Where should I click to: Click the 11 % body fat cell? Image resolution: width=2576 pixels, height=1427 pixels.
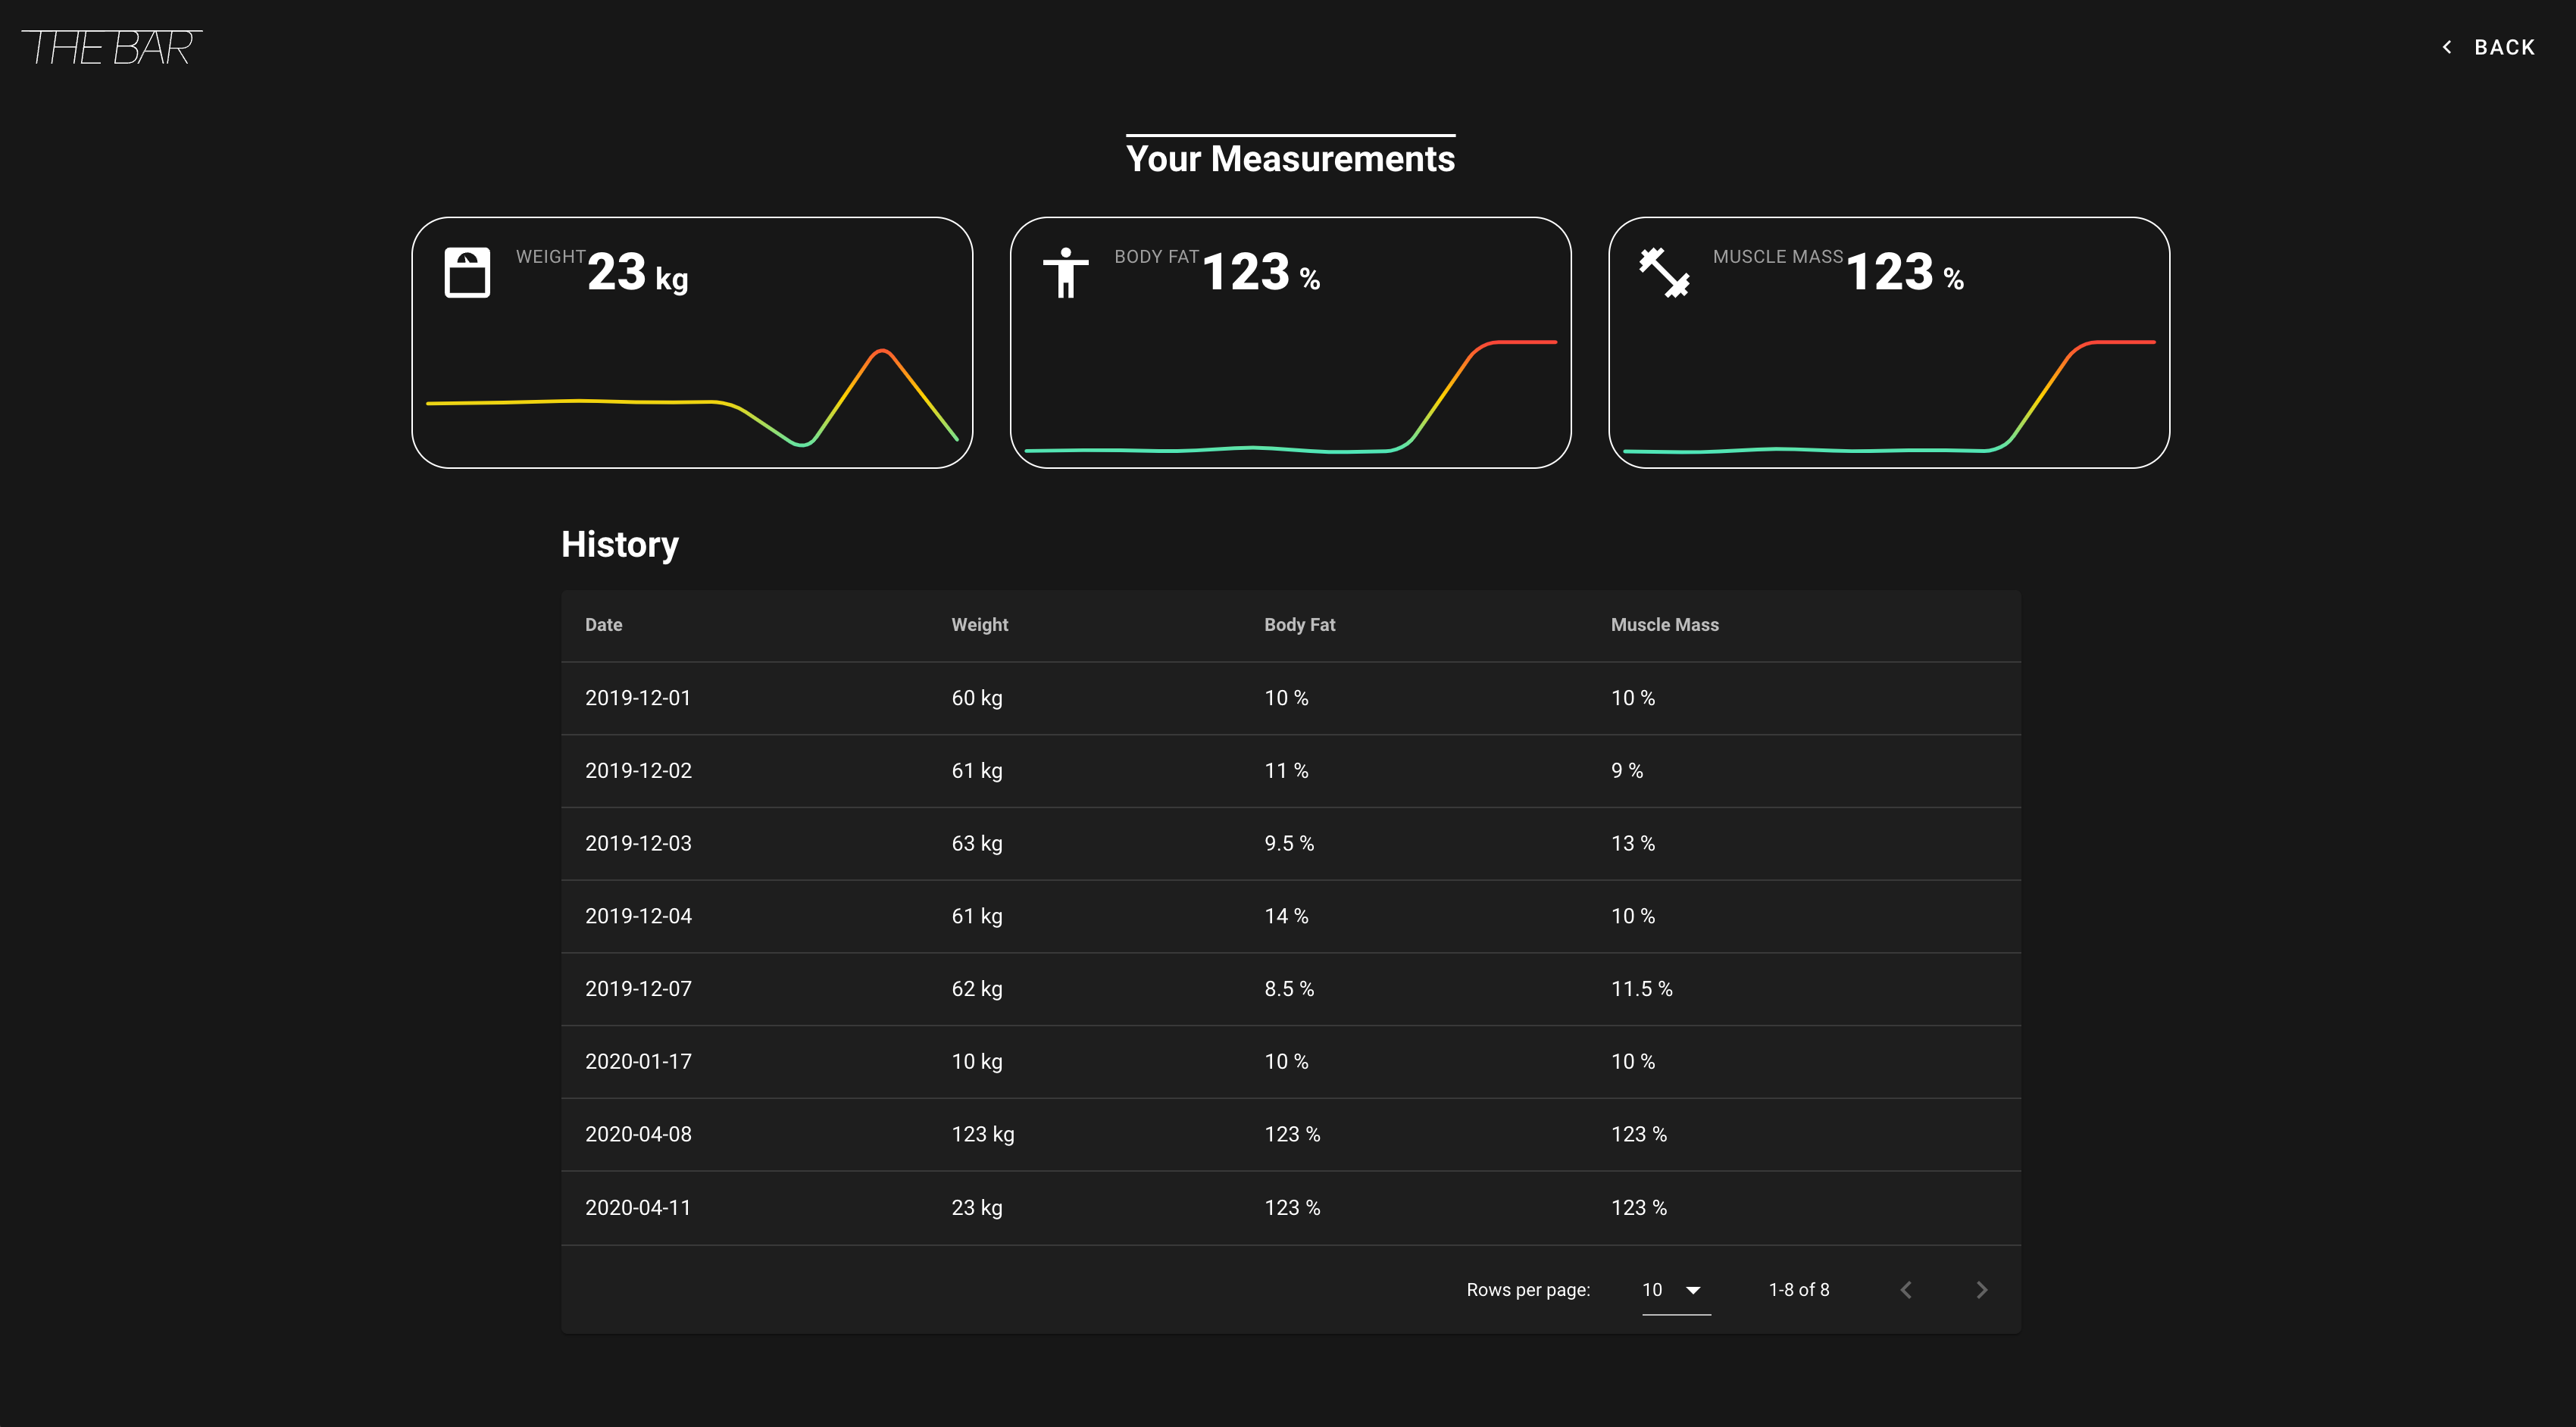tap(1286, 771)
